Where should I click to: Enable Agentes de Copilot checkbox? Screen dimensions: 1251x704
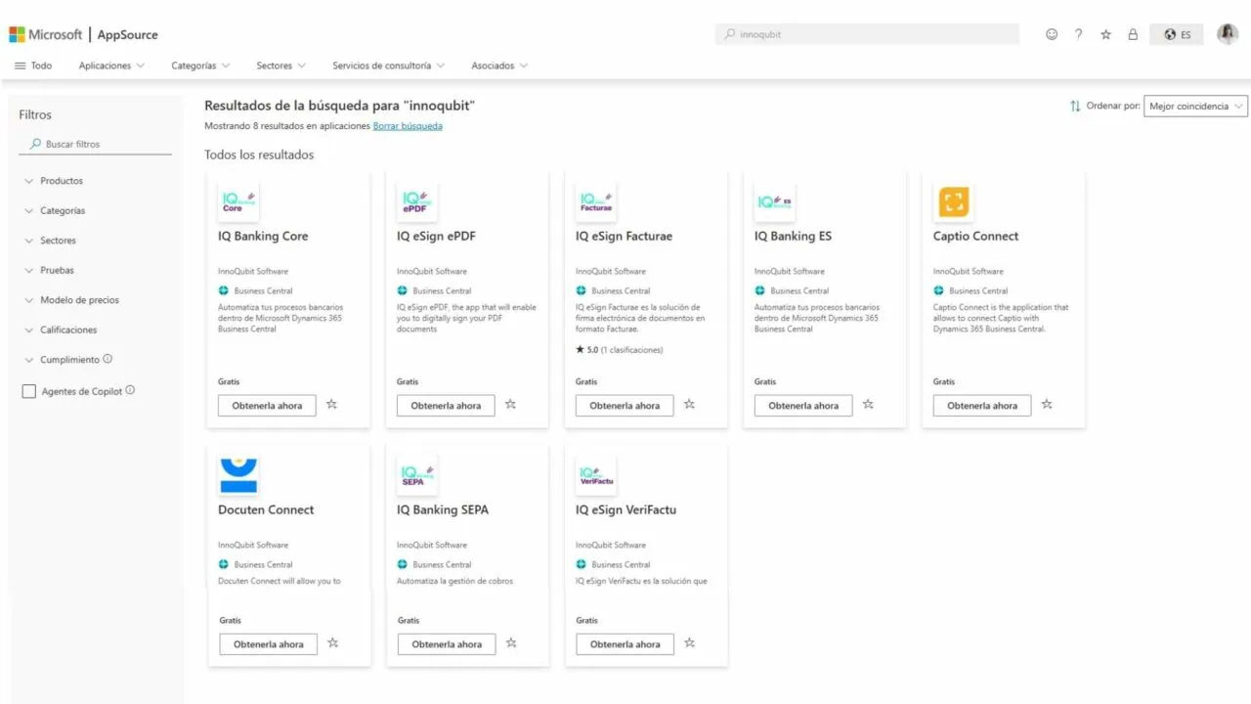click(x=28, y=391)
